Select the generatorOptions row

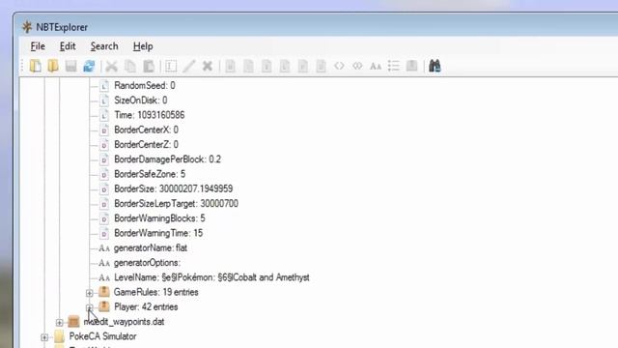147,262
